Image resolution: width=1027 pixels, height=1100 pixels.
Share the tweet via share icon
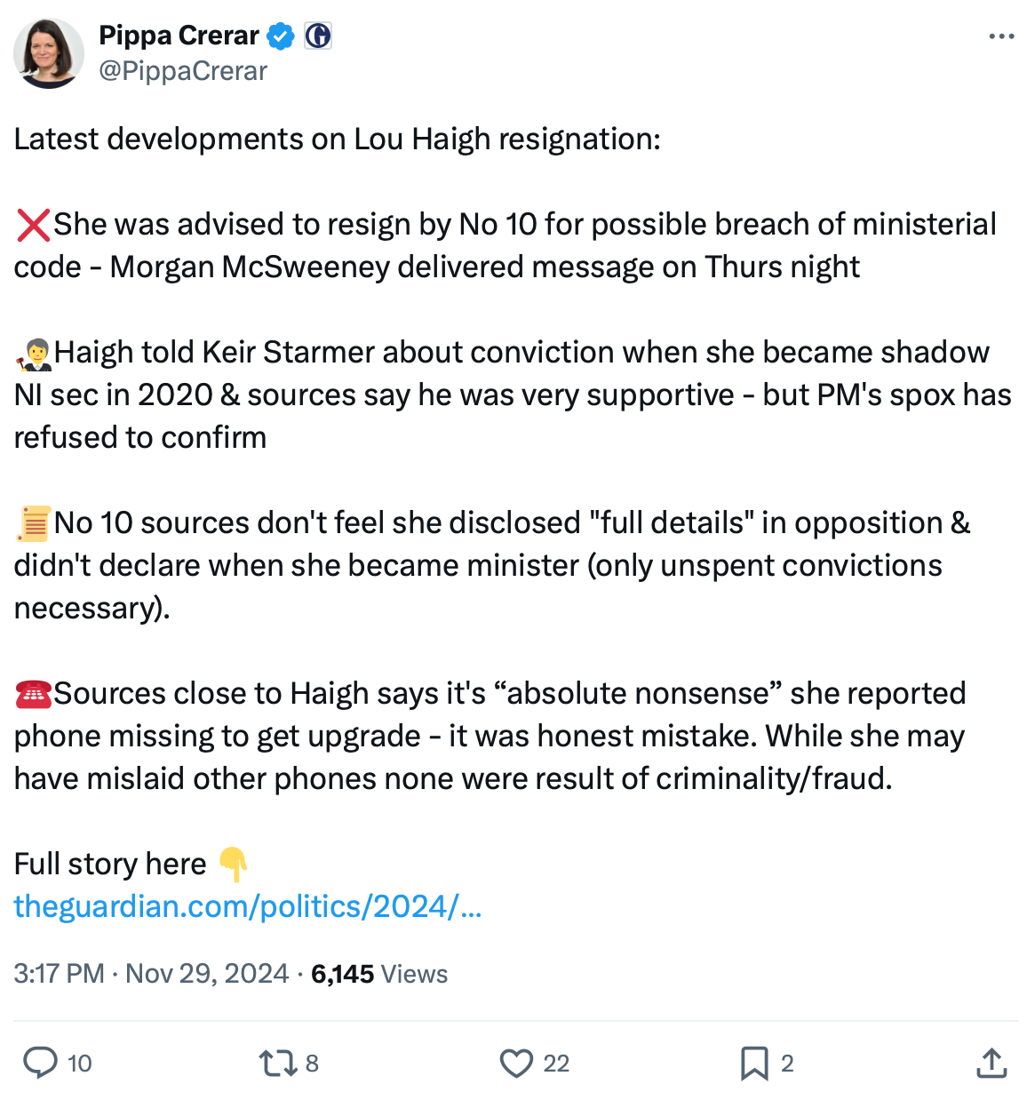tap(991, 1063)
